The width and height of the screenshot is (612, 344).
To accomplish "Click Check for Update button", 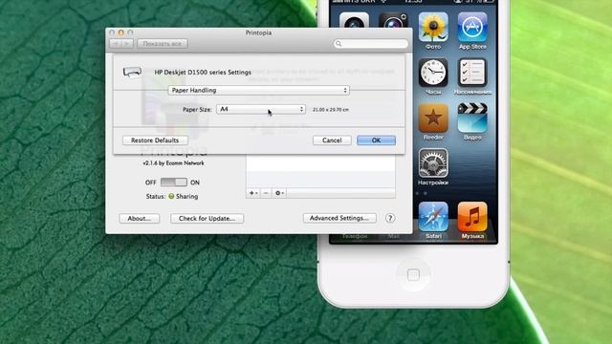I will click(x=207, y=219).
